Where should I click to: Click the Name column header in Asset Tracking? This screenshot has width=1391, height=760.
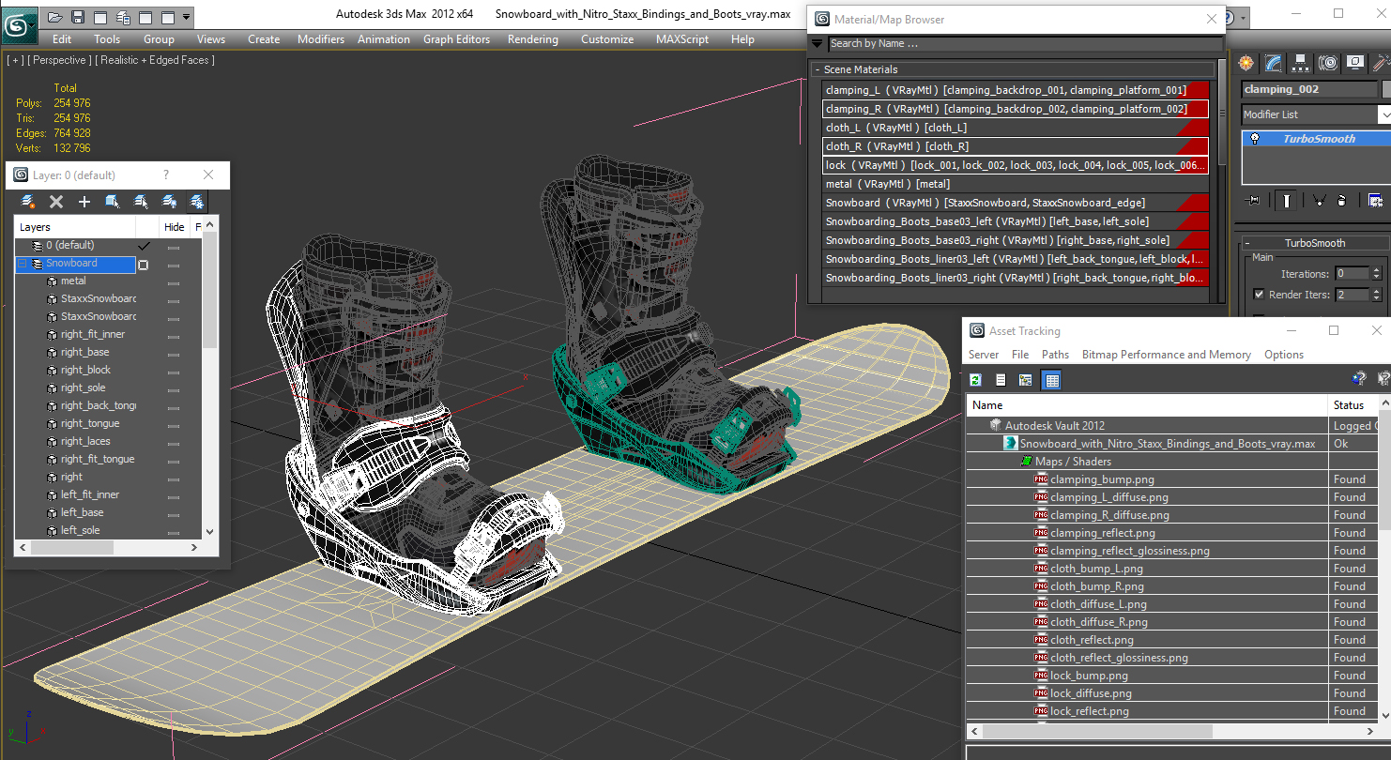(x=1147, y=405)
